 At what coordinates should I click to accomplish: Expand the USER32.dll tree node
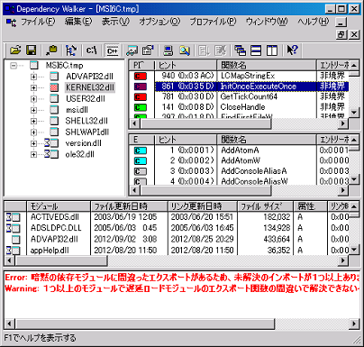click(x=33, y=99)
